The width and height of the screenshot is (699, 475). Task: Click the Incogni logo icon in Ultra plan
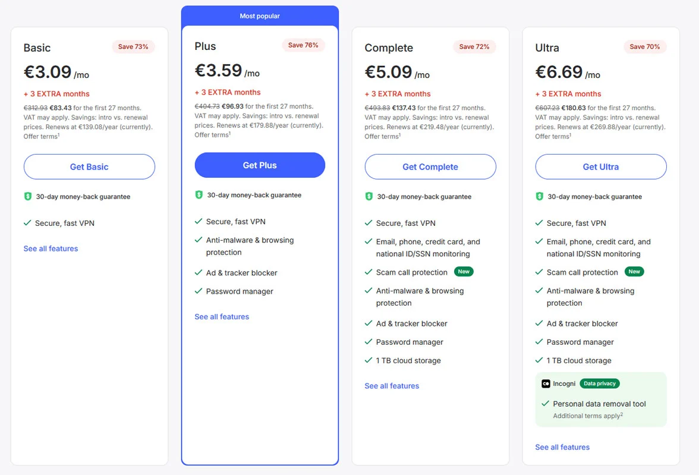click(546, 383)
